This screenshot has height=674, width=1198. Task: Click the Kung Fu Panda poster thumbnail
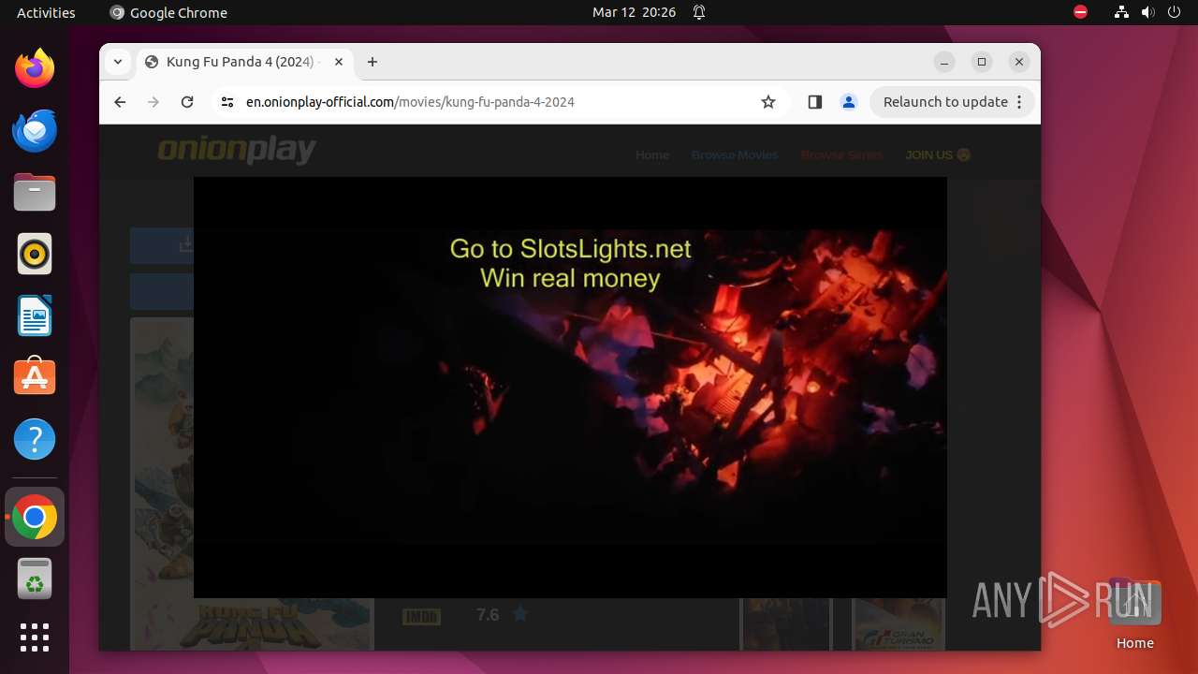point(252,484)
